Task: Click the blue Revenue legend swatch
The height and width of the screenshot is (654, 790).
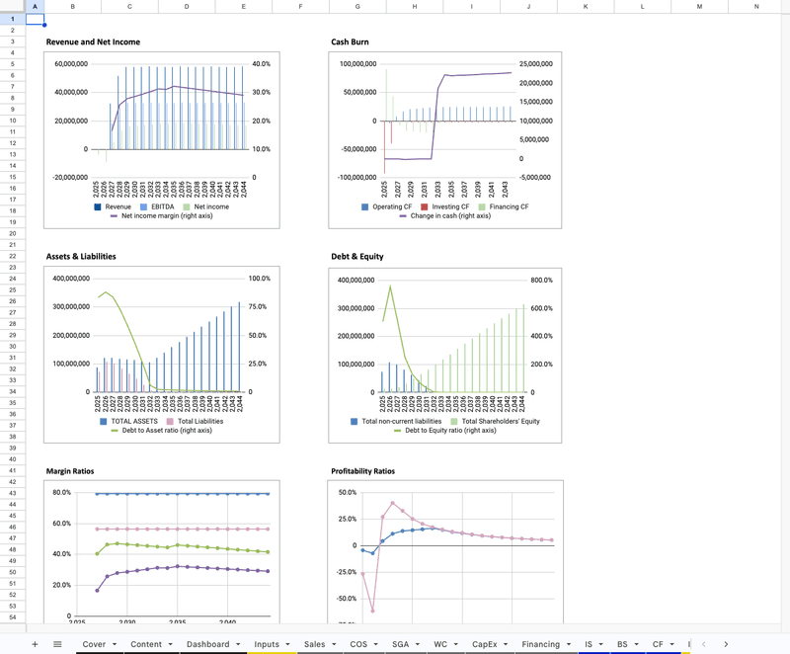Action: (x=99, y=206)
